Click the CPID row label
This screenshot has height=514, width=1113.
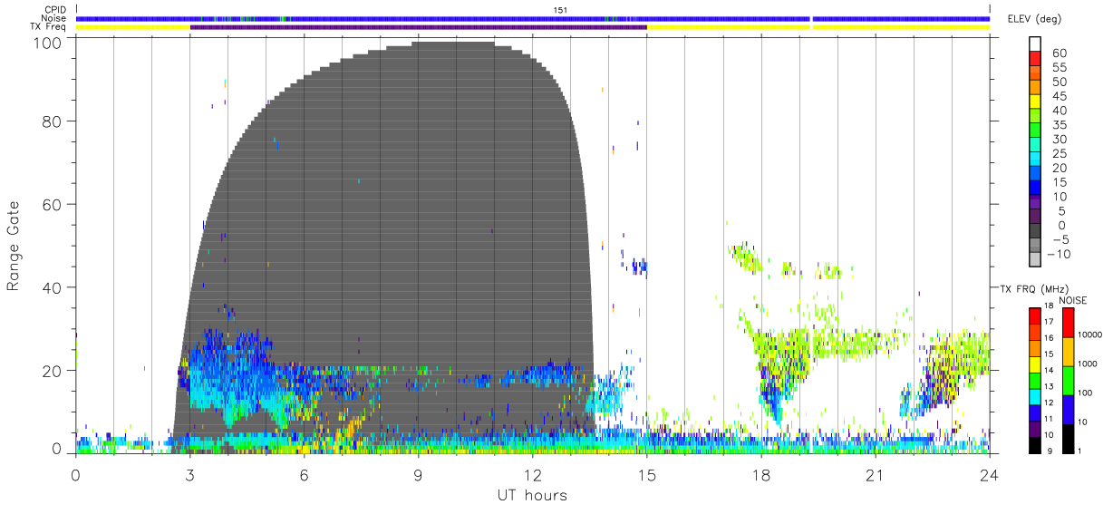54,10
